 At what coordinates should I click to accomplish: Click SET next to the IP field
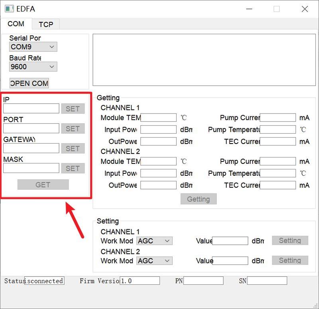click(73, 108)
